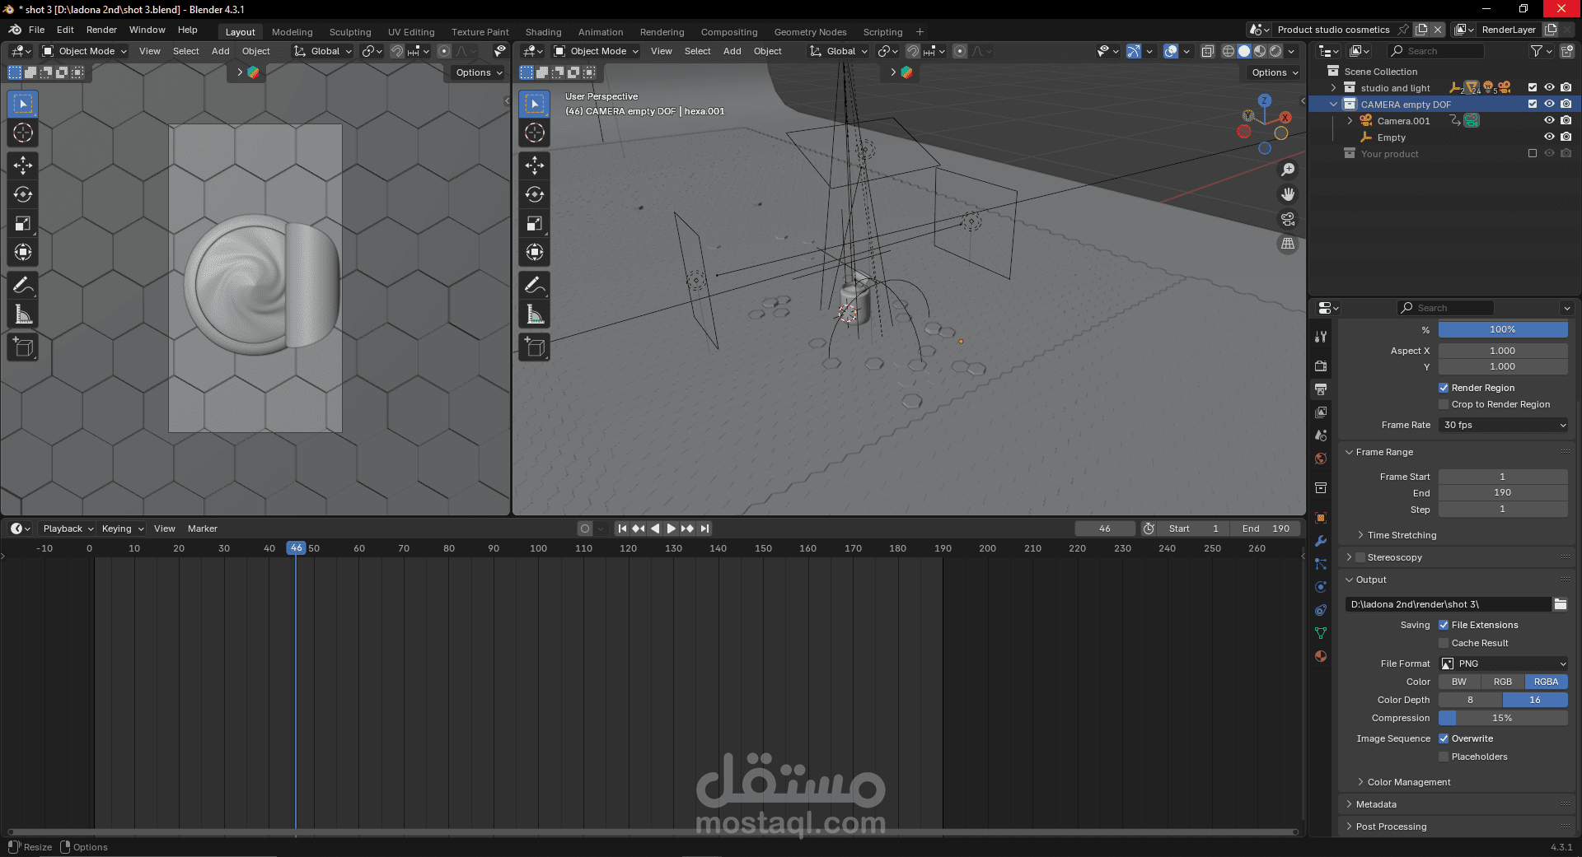Expand the Metadata panel
Image resolution: width=1582 pixels, height=857 pixels.
[x=1376, y=804]
